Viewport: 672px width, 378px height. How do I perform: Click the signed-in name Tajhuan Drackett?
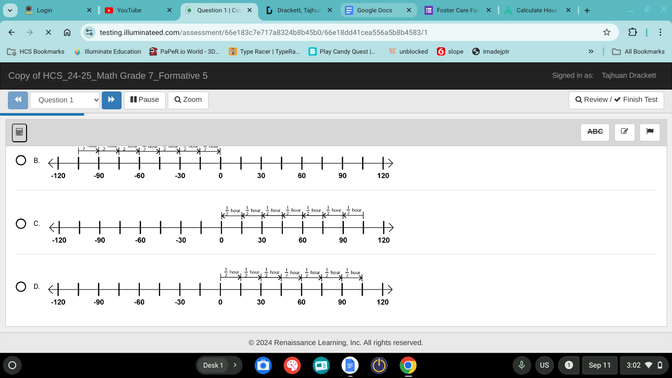(x=629, y=75)
